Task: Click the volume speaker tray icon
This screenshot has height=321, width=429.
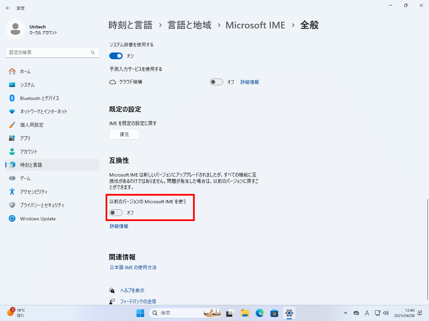Action: (x=386, y=313)
